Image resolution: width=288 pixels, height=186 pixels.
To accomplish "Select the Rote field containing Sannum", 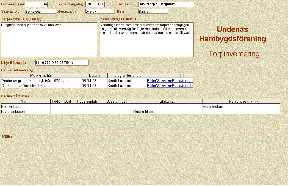I will tap(153, 11).
